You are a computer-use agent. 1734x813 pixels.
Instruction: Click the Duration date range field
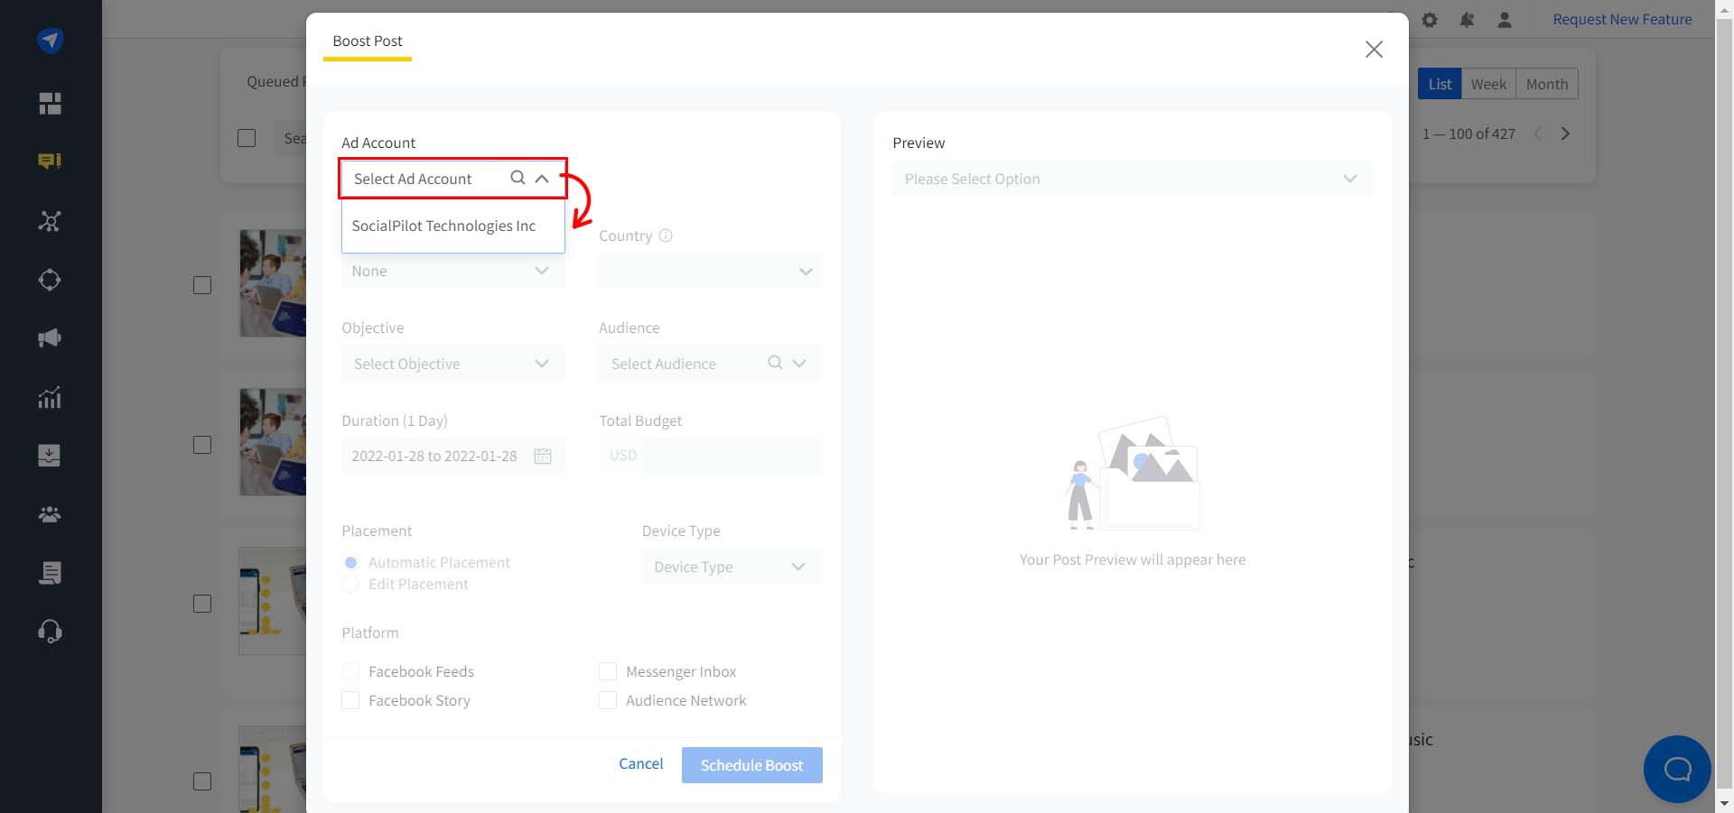453,456
